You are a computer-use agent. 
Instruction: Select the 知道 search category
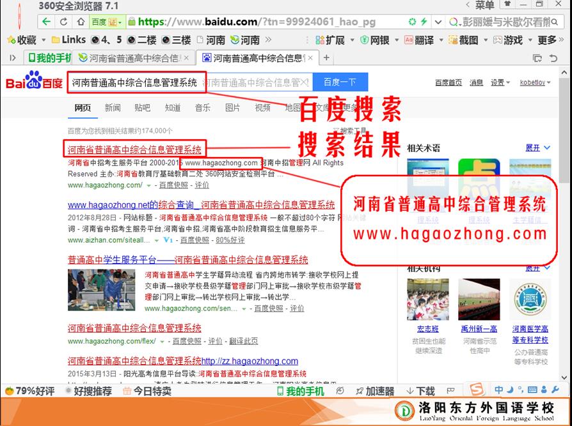click(x=173, y=107)
